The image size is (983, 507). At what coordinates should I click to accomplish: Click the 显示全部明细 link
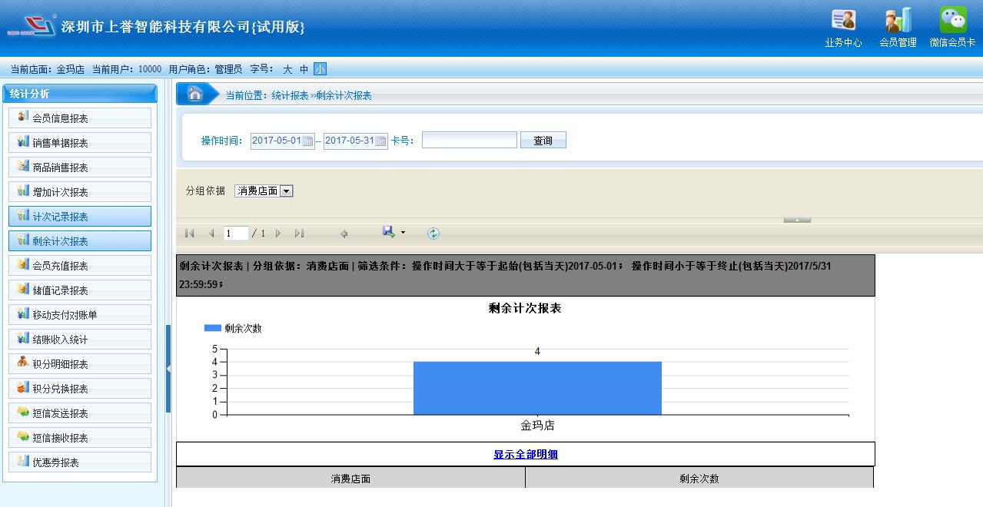click(526, 454)
